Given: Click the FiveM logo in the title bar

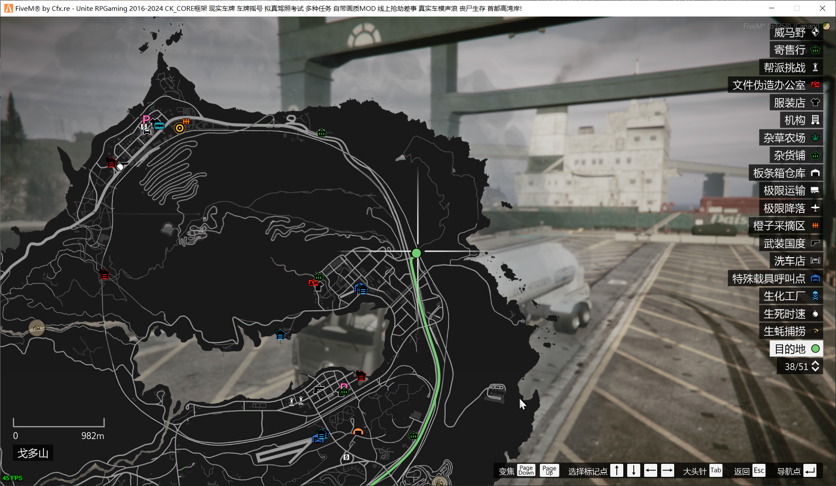Looking at the screenshot, I should (8, 8).
